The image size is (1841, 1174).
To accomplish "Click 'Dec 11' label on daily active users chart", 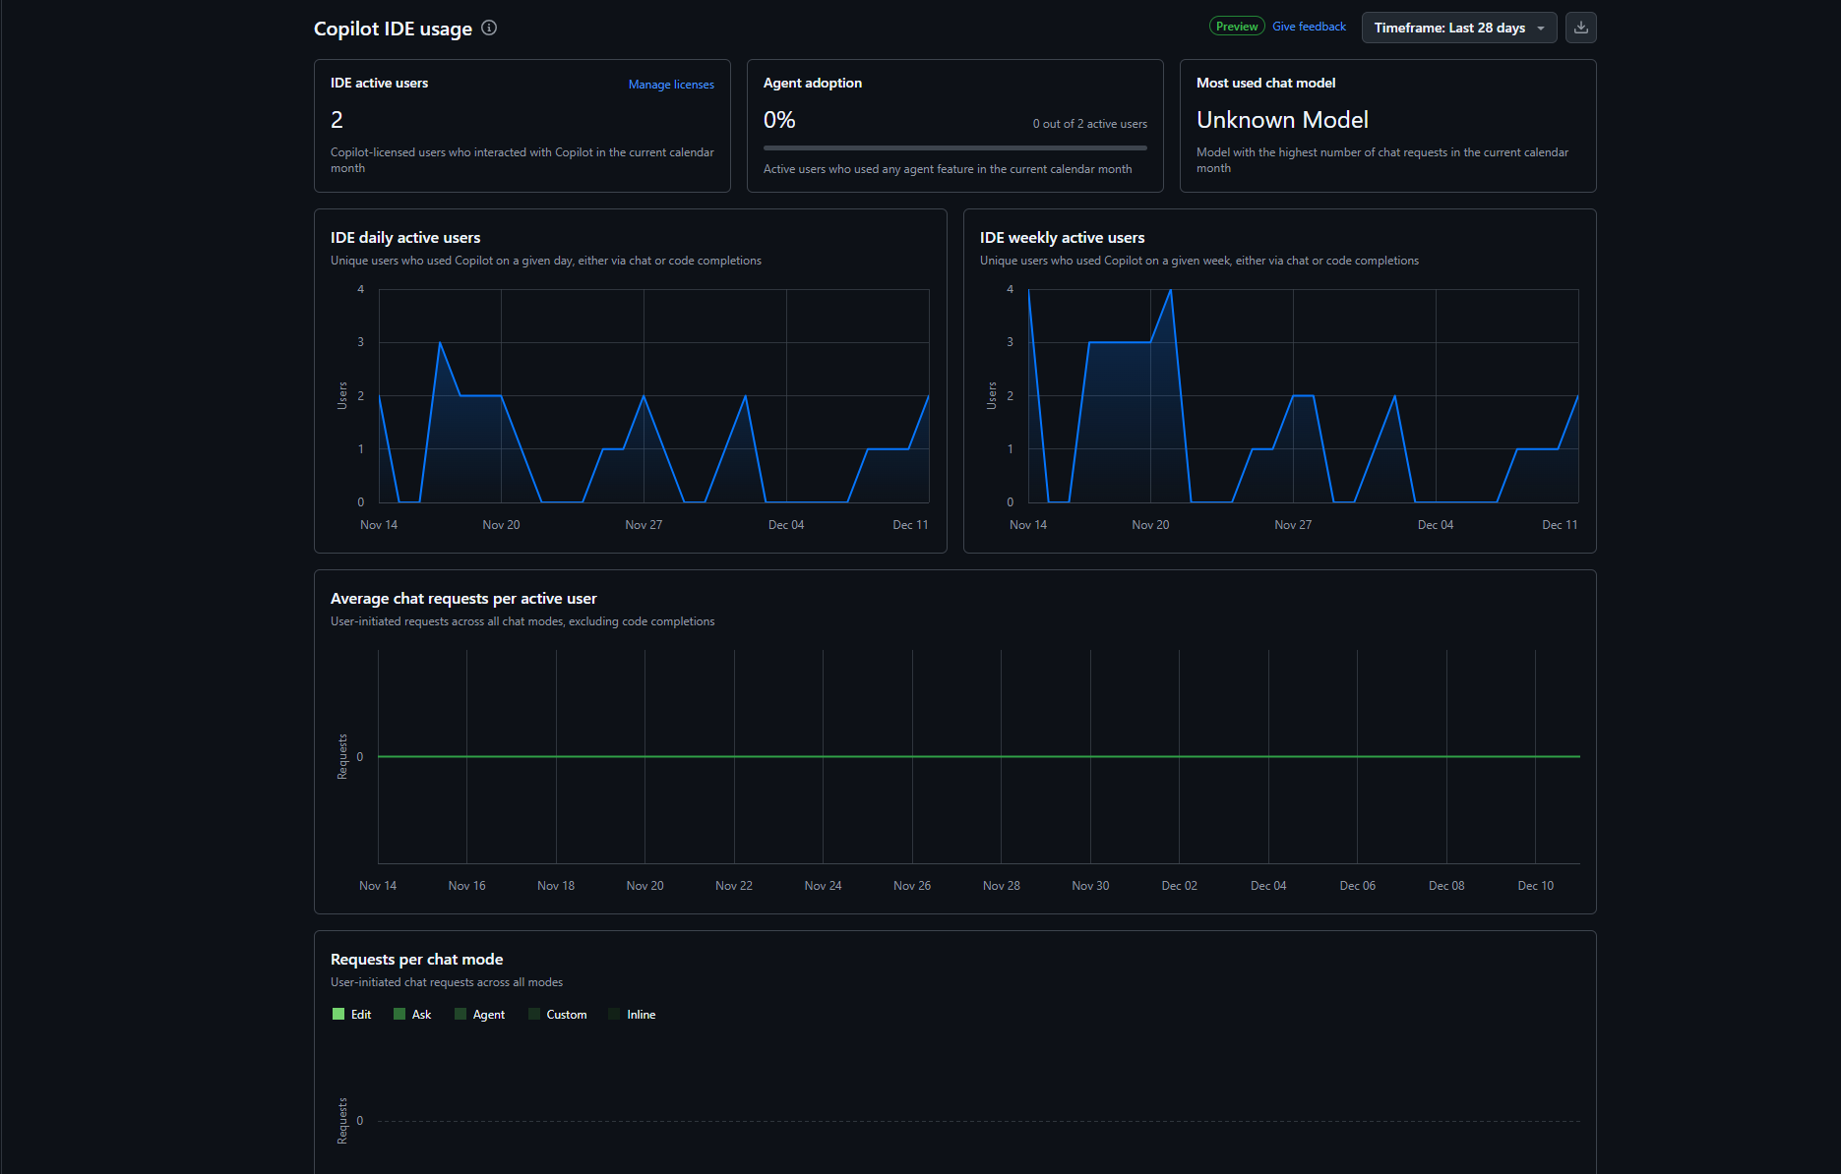I will click(910, 525).
